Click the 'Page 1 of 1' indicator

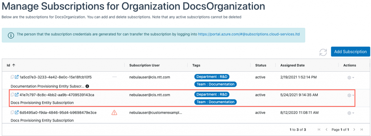click(x=340, y=129)
